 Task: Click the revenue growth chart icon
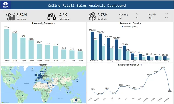(x=10, y=17)
